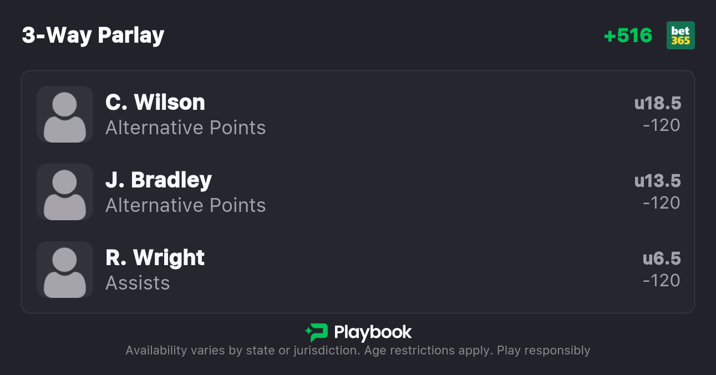716x375 pixels.
Task: Click the u18.5 line for C. Wilson
Action: click(658, 103)
